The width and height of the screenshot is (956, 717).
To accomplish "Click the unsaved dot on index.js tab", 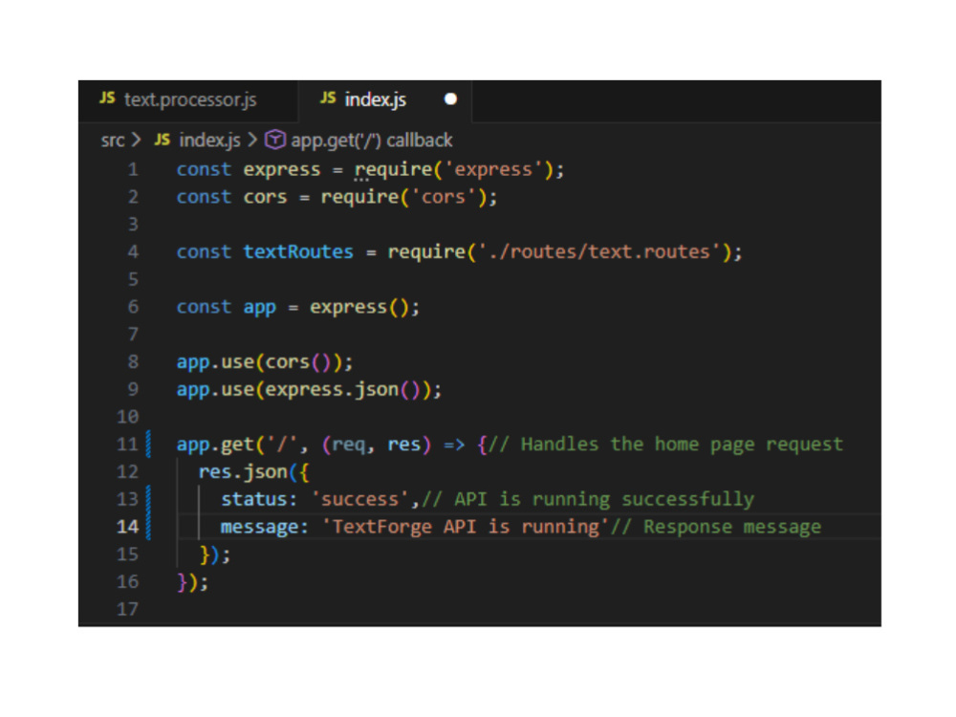I will (450, 98).
